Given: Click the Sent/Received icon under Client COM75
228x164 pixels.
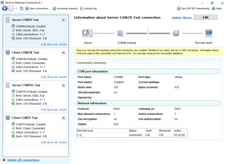Looking at the screenshot, I should pos(13,136).
